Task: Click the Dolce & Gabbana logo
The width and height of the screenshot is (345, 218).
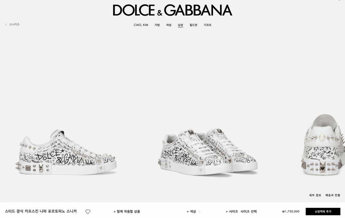Action: pos(172,10)
